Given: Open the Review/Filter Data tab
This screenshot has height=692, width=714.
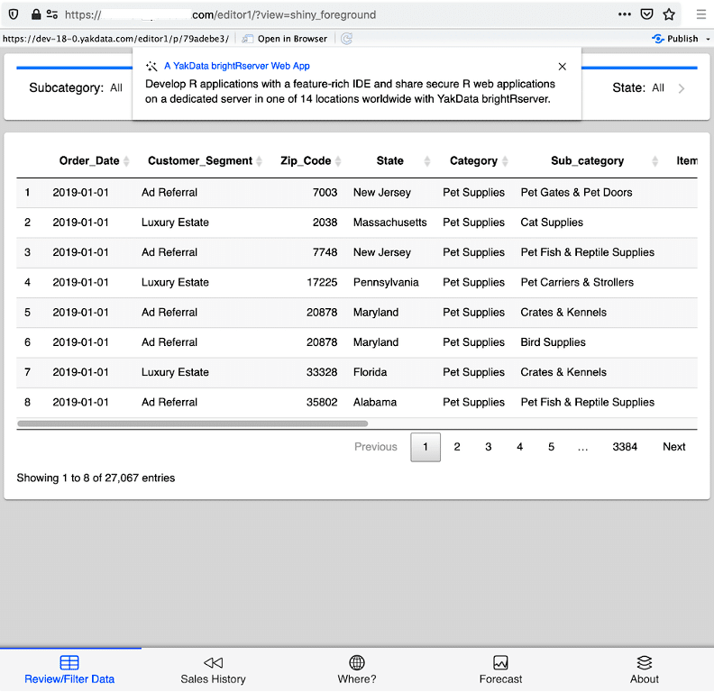Looking at the screenshot, I should (x=69, y=669).
